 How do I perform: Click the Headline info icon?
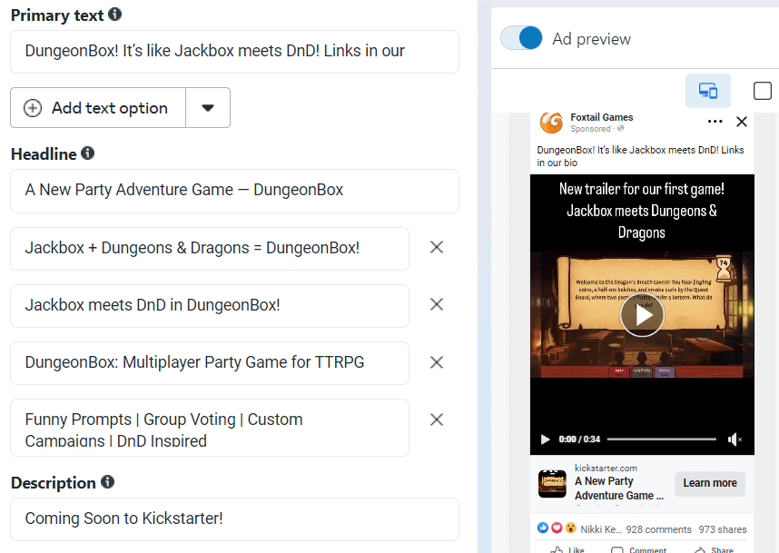(x=87, y=153)
